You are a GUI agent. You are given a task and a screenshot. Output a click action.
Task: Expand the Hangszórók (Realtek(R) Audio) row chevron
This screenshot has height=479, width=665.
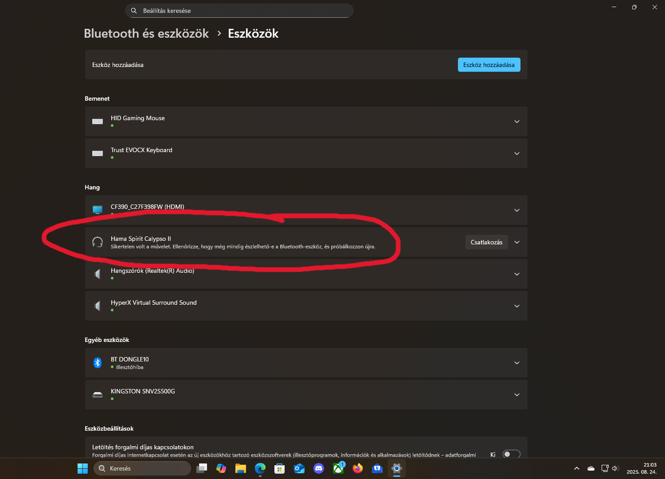(x=517, y=274)
